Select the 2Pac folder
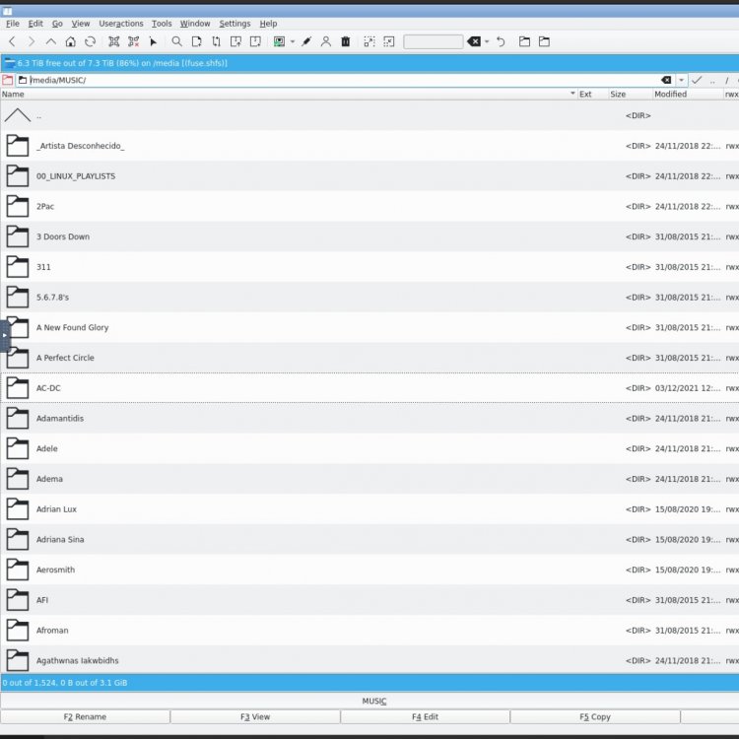The height and width of the screenshot is (739, 739). click(x=369, y=207)
